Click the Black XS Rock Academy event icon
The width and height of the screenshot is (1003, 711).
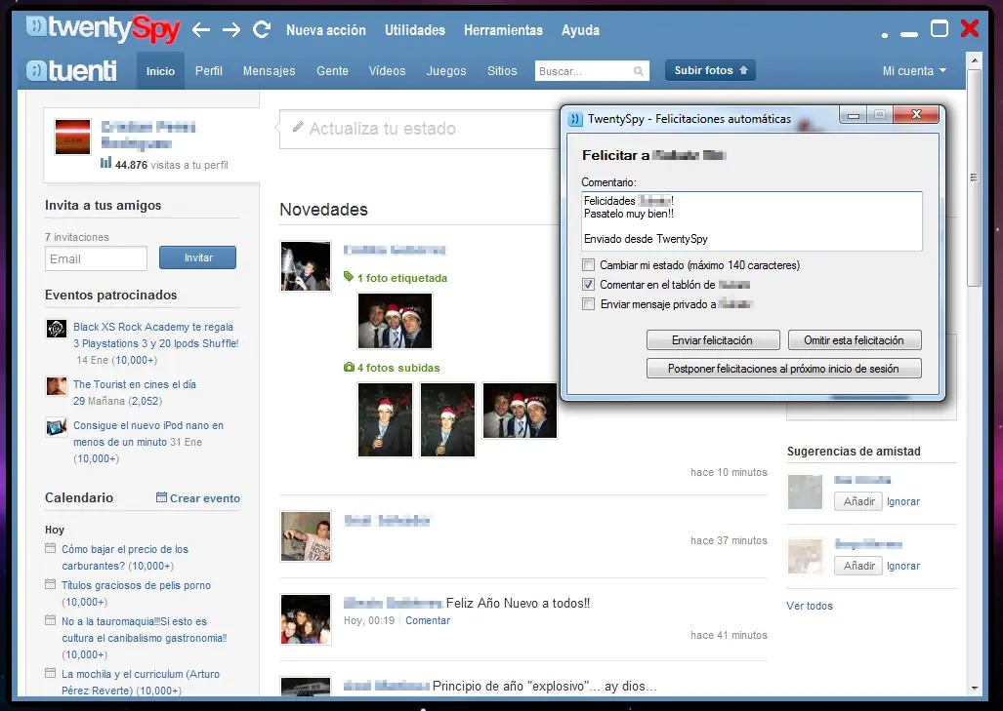pyautogui.click(x=57, y=329)
